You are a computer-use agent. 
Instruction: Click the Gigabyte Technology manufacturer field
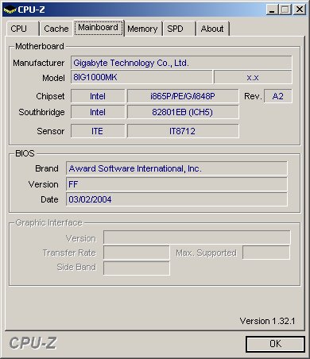click(181, 63)
